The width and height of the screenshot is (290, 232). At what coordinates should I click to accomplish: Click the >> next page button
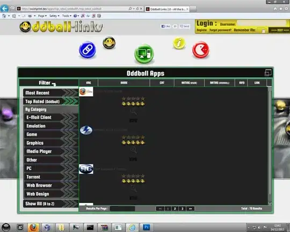(190, 209)
